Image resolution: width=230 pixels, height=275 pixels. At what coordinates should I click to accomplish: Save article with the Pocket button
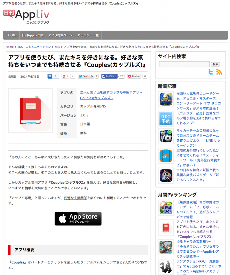[x=134, y=76]
